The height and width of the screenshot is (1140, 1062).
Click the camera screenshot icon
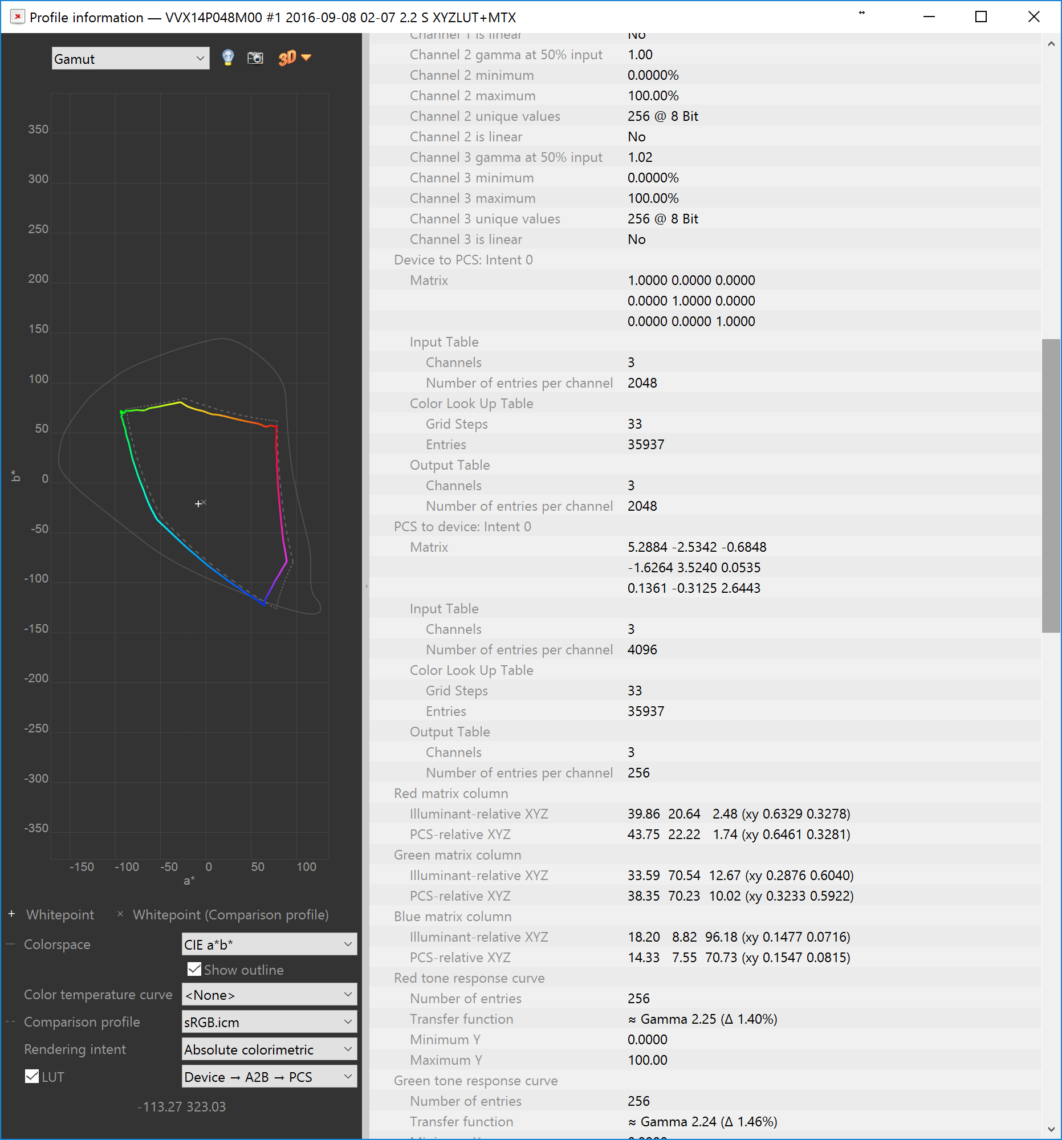click(x=255, y=58)
